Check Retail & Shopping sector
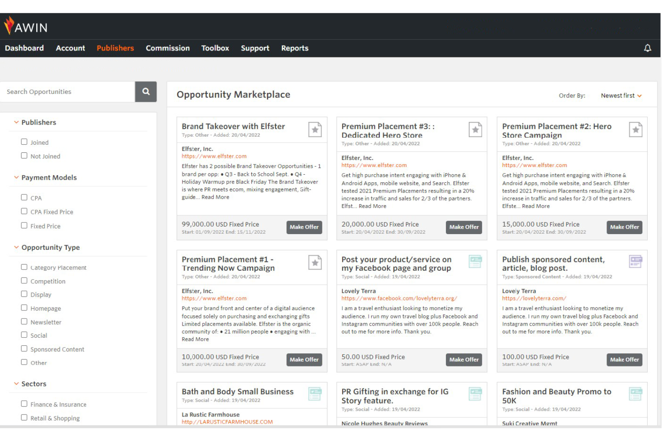Image resolution: width=662 pixels, height=441 pixels. [x=24, y=418]
